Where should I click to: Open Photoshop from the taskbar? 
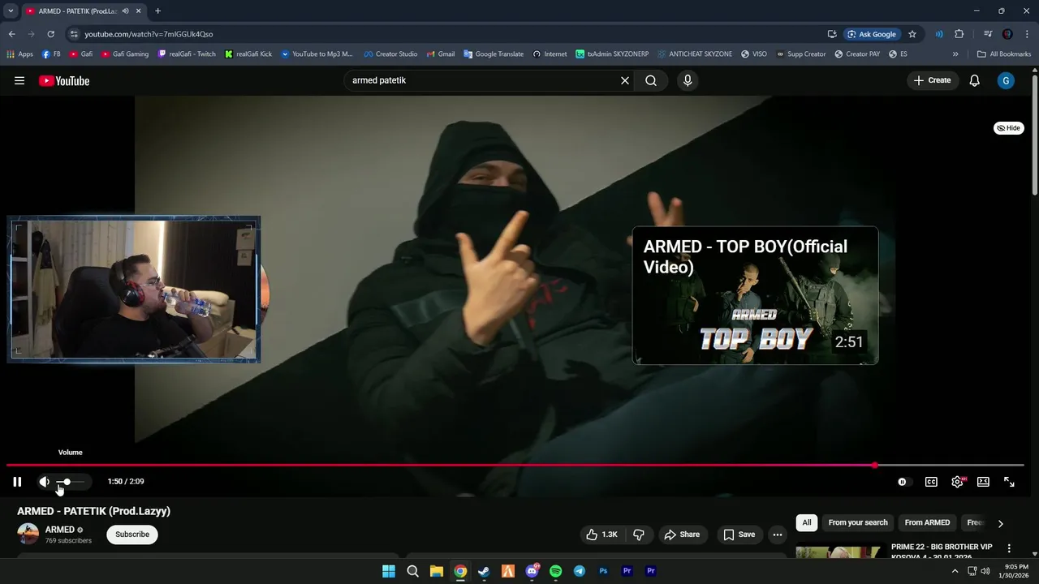coord(603,571)
